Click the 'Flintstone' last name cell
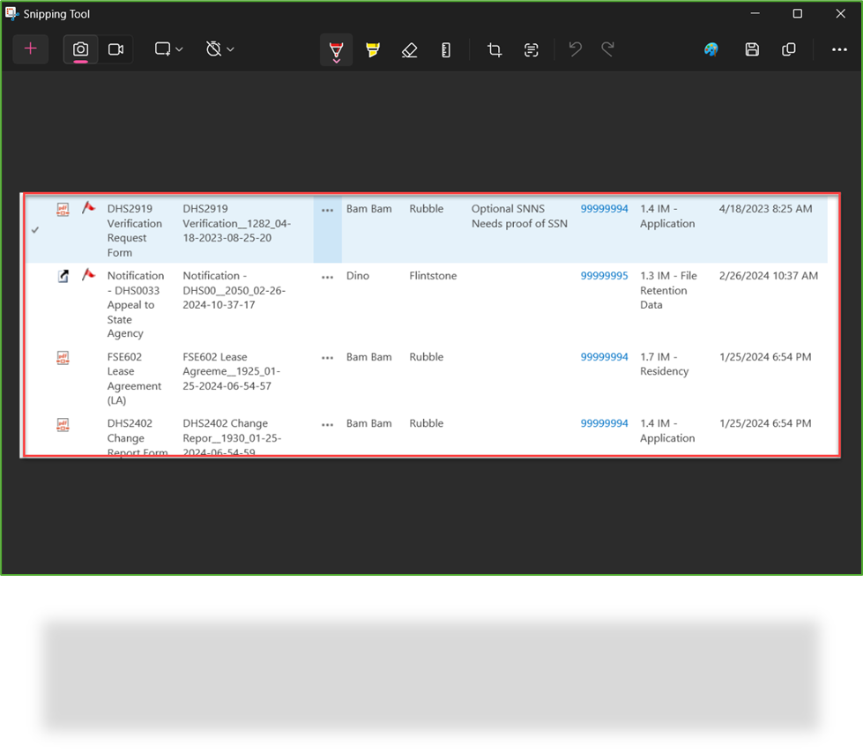The image size is (863, 753). 433,275
